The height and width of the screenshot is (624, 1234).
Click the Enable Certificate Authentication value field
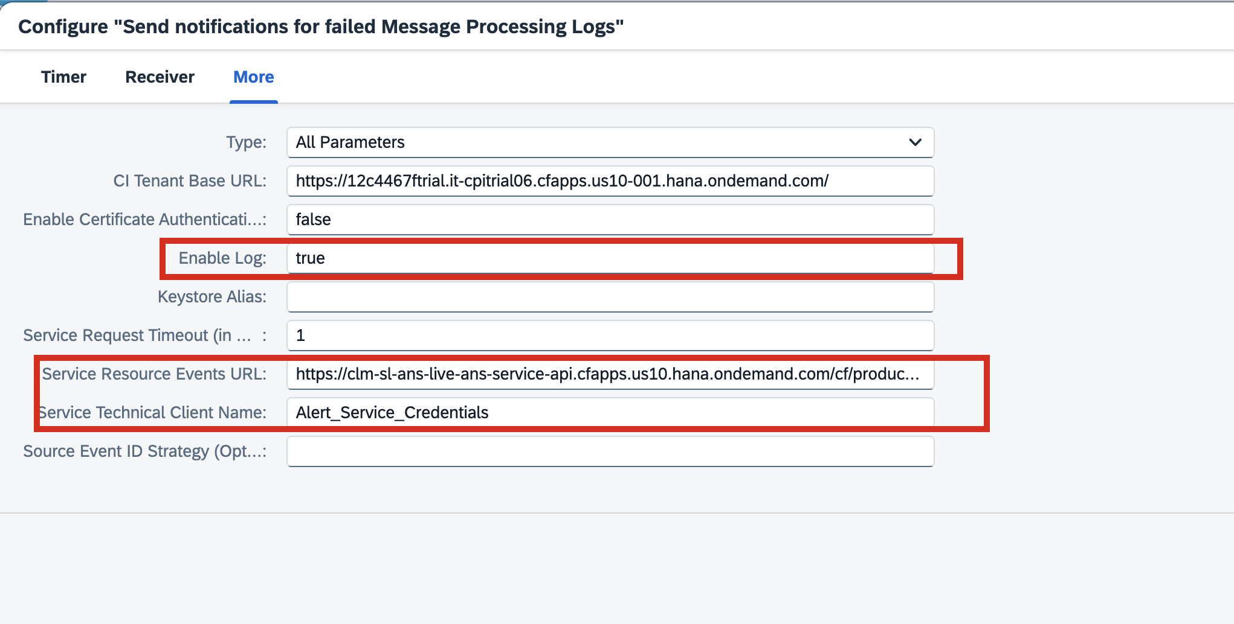[x=610, y=220]
